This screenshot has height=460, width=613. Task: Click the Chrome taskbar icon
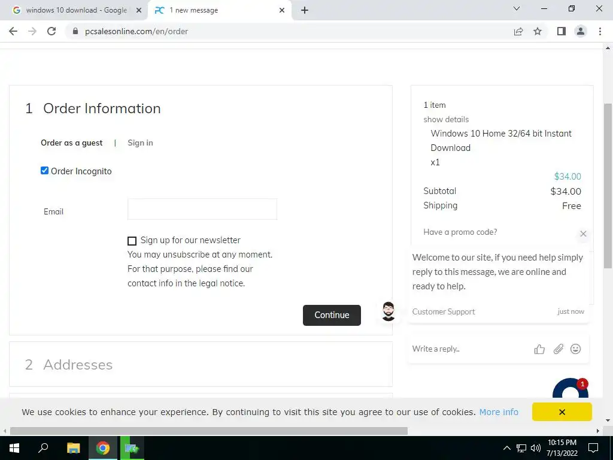[103, 448]
